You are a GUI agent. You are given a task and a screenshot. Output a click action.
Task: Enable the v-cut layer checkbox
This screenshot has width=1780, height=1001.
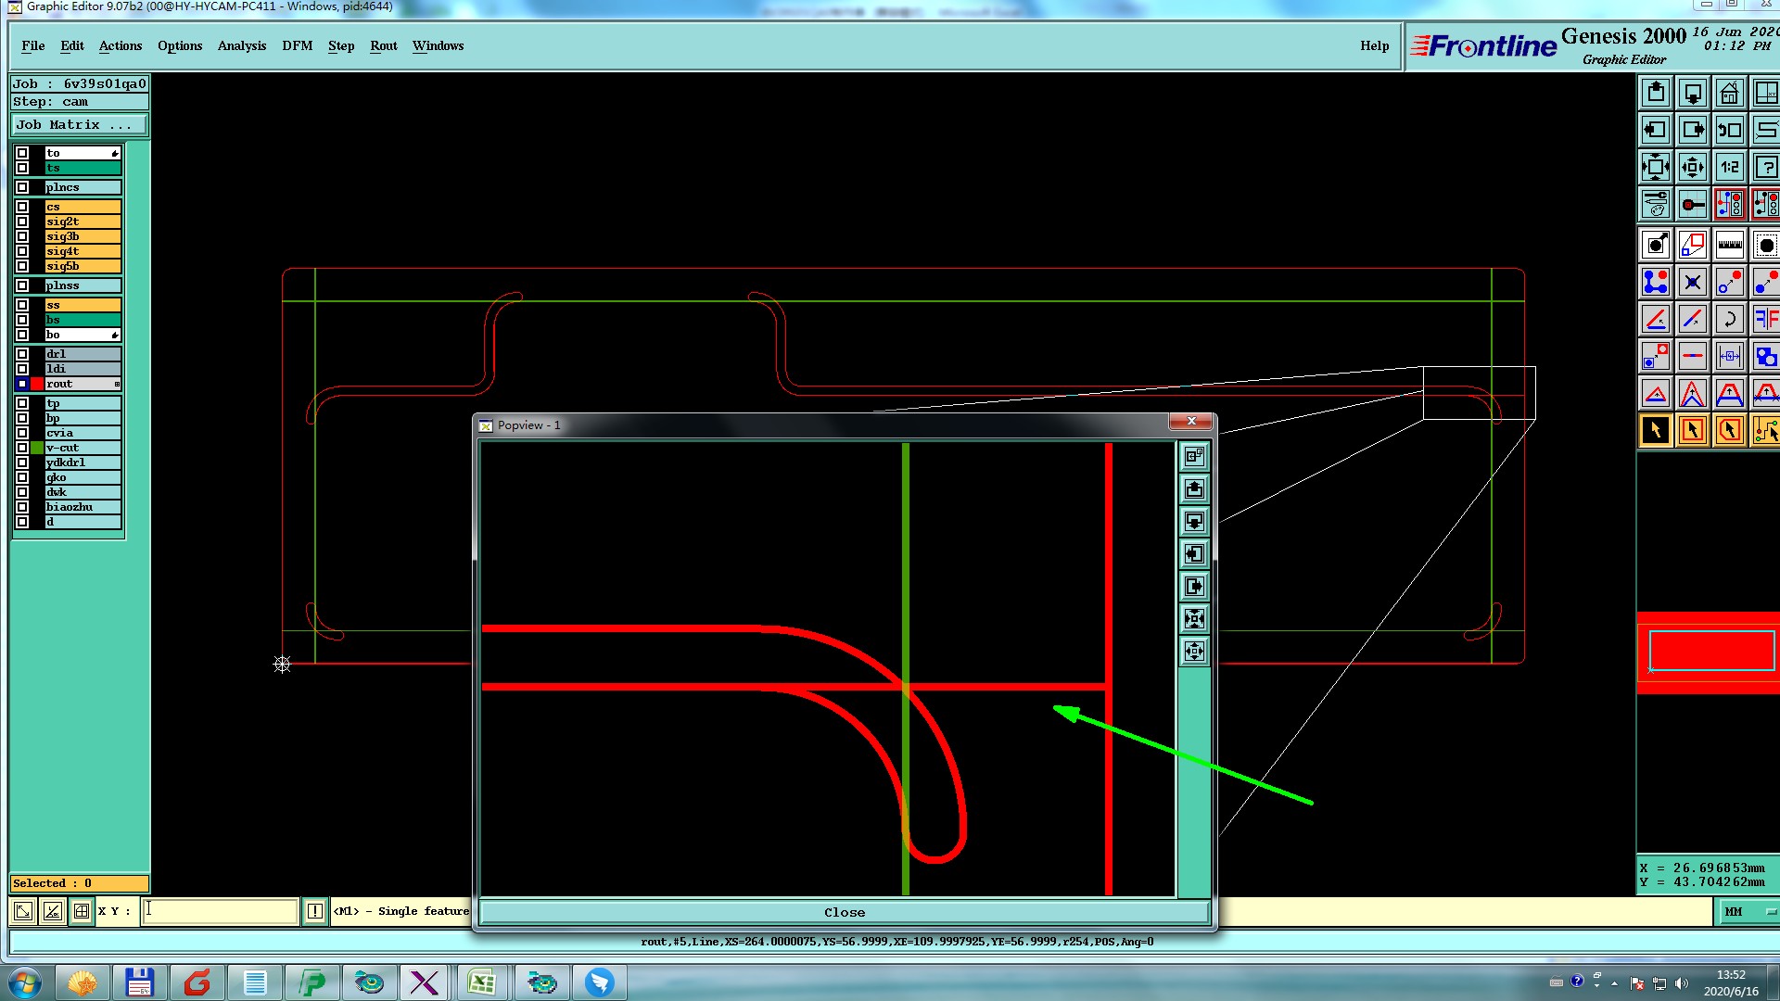point(22,448)
